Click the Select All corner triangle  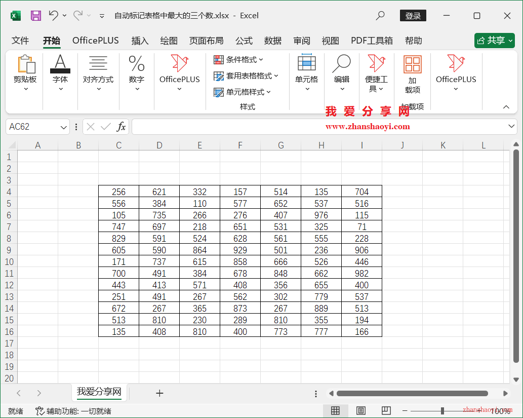[12, 145]
